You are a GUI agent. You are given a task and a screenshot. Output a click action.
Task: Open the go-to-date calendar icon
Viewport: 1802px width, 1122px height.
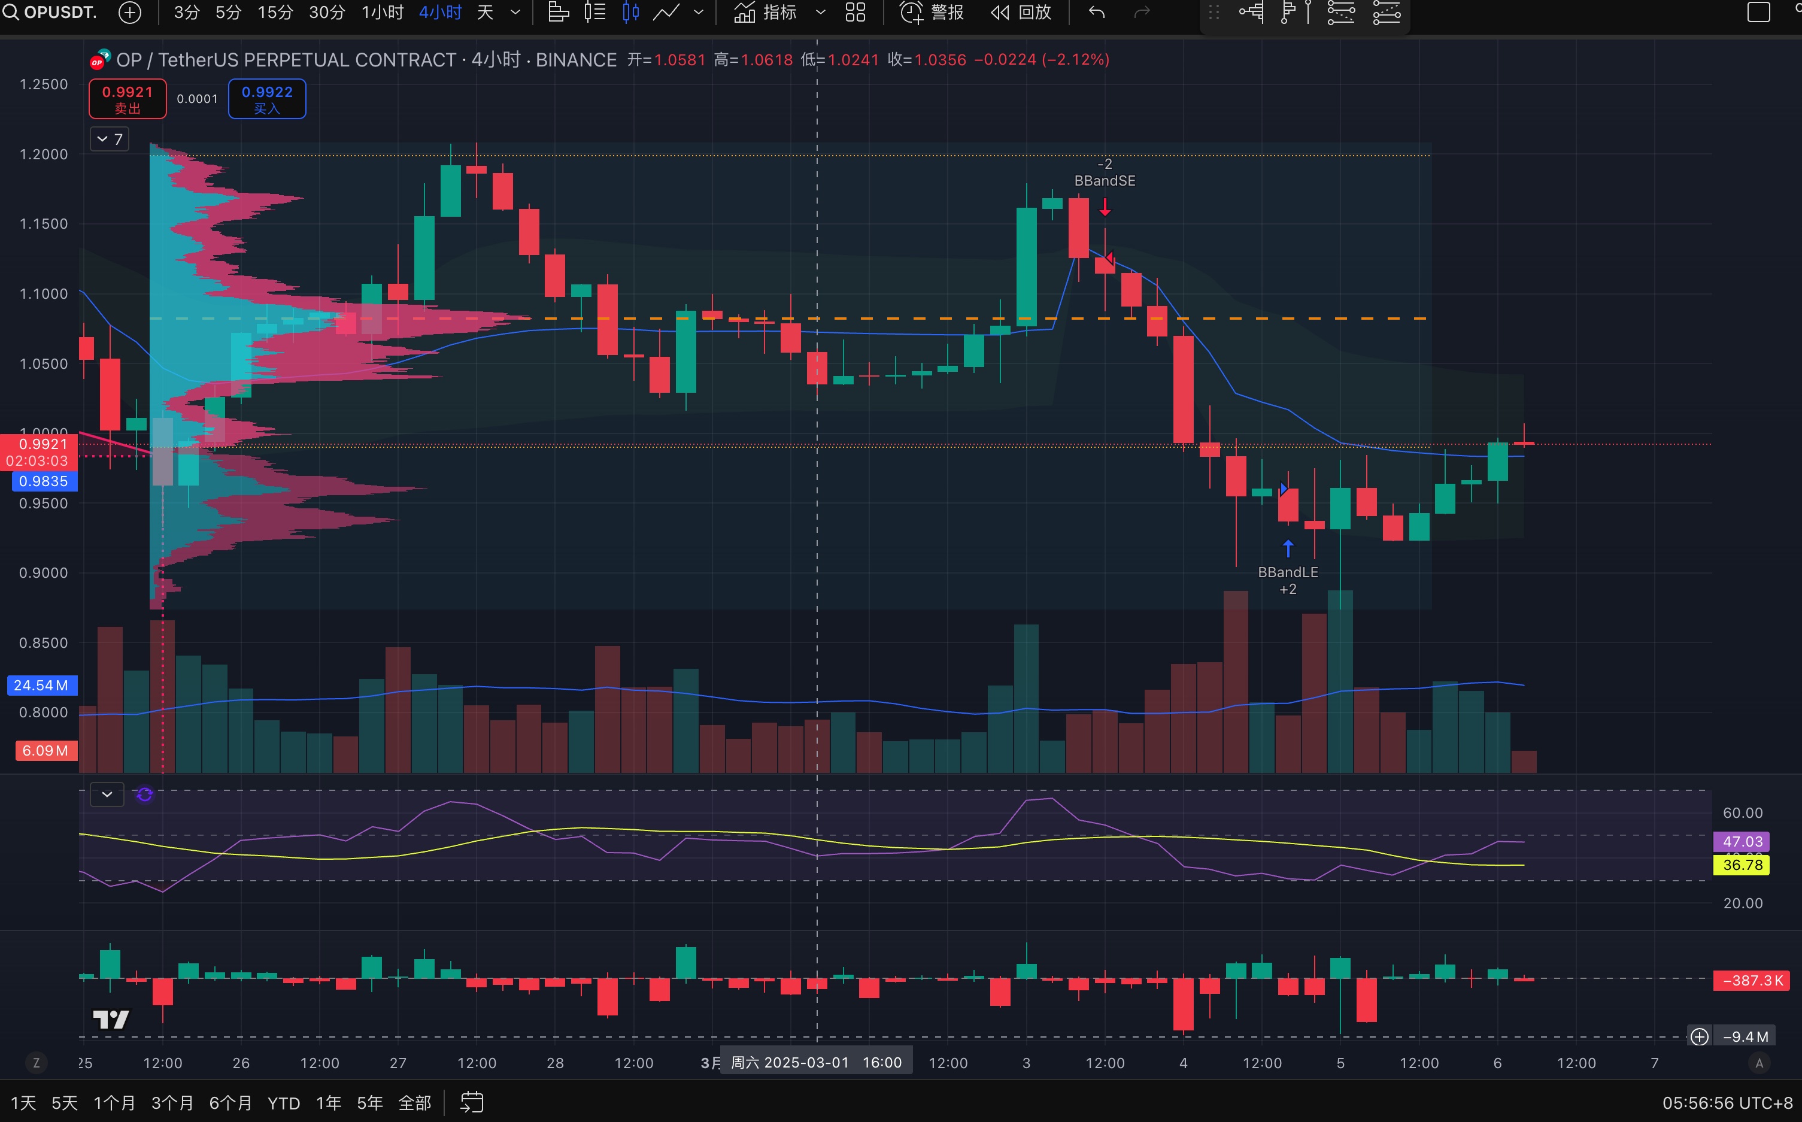472,1103
